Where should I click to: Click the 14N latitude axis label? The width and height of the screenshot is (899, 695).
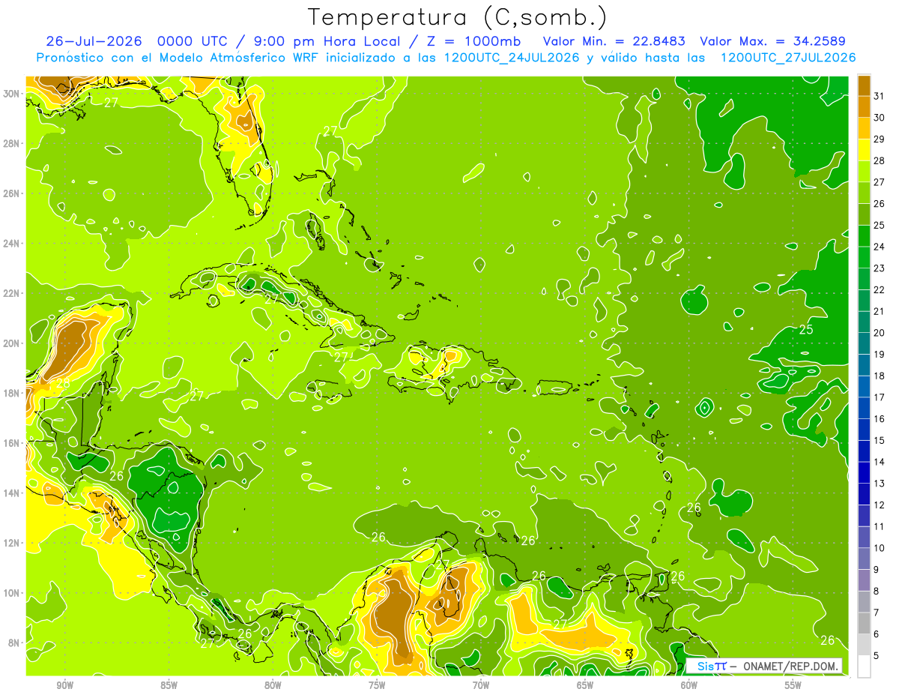tap(12, 493)
